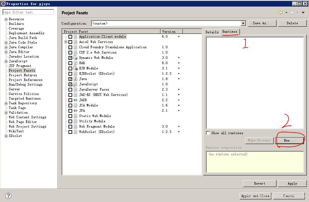Click the Application Client module document icon

pyautogui.click(x=75, y=37)
